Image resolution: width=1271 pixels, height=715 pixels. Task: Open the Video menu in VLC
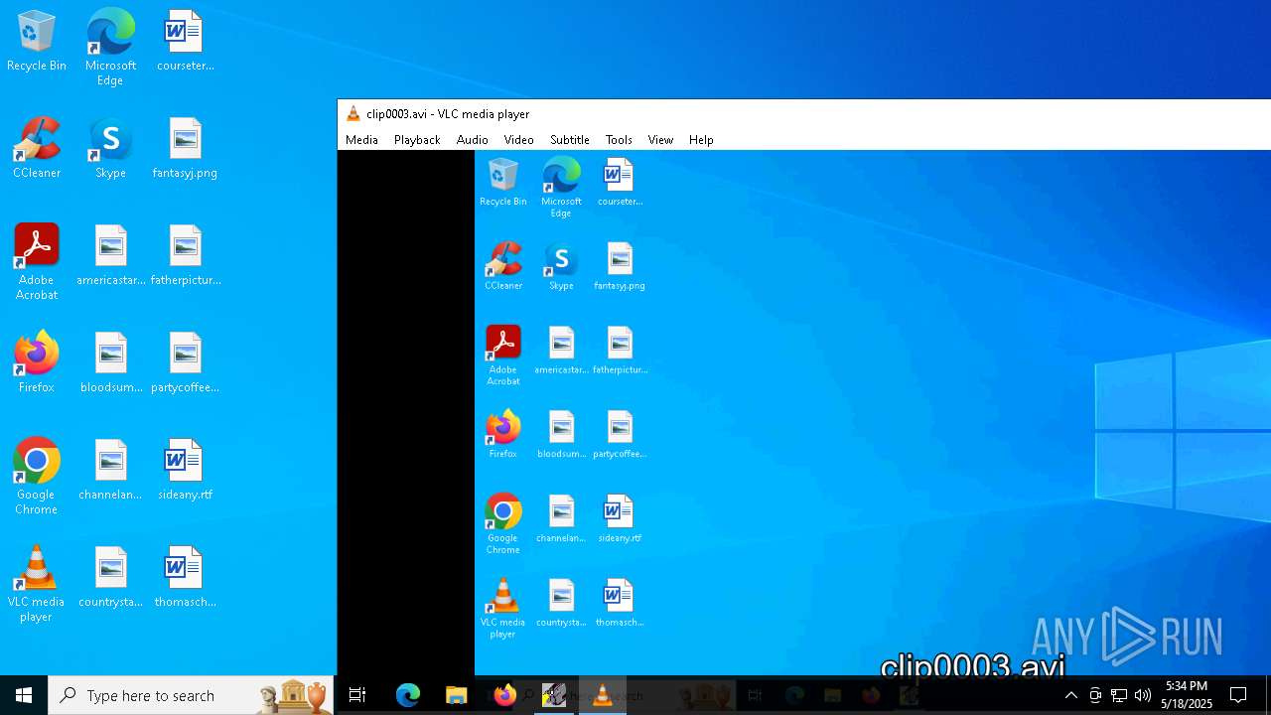[x=518, y=140]
